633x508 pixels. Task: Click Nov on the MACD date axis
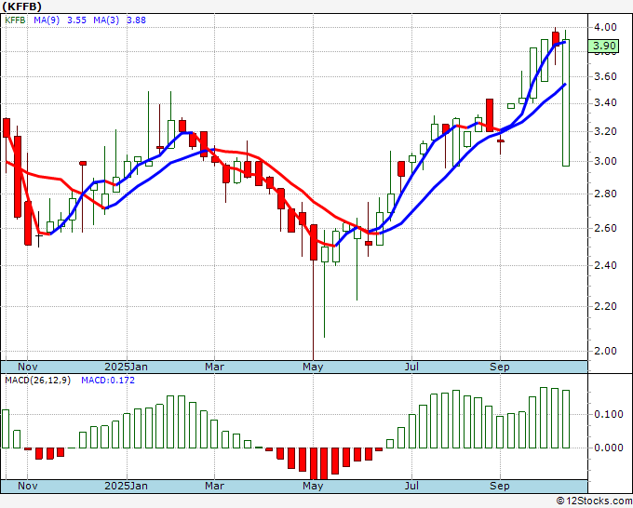(27, 486)
